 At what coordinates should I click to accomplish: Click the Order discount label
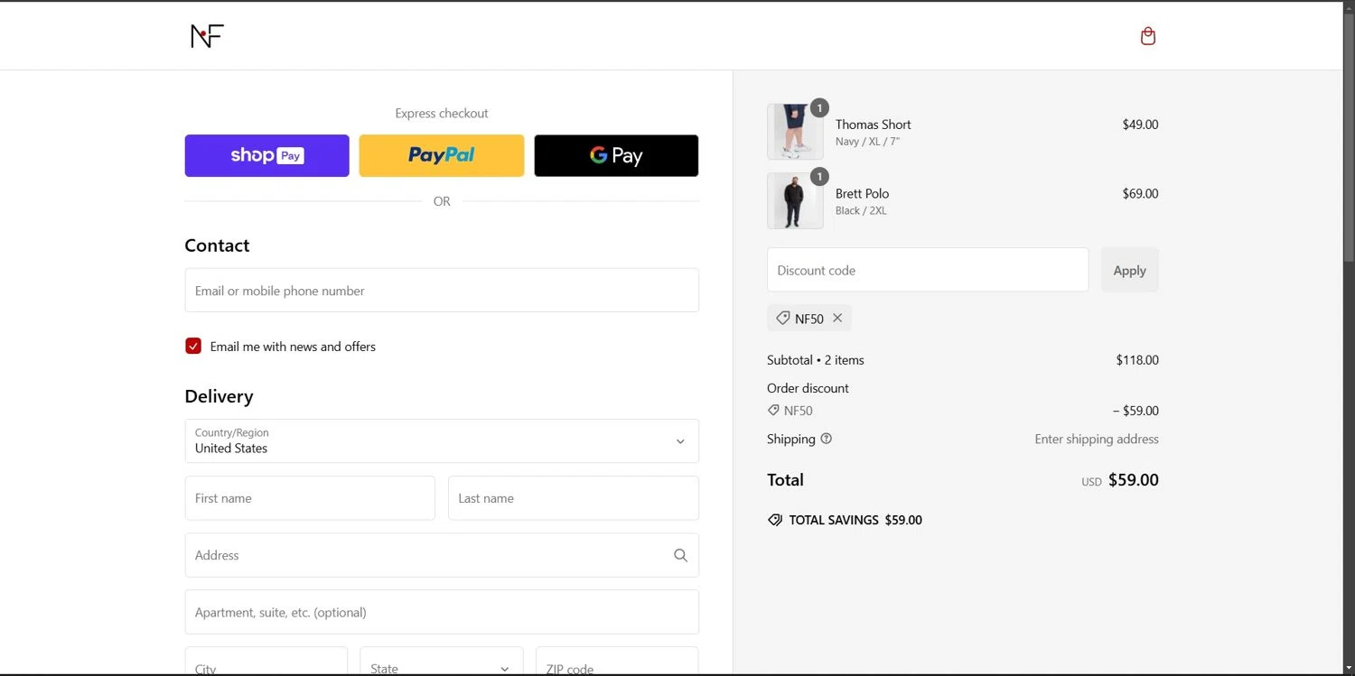808,388
